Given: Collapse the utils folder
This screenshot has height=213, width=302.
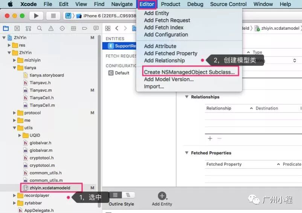Looking at the screenshot, I should [x=14, y=128].
